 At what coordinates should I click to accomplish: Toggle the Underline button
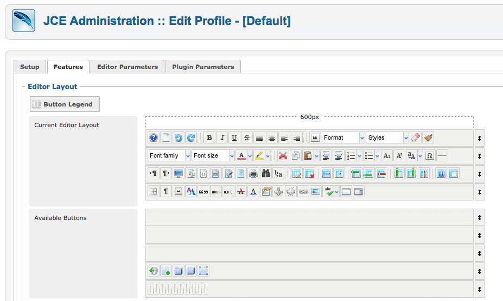(234, 138)
